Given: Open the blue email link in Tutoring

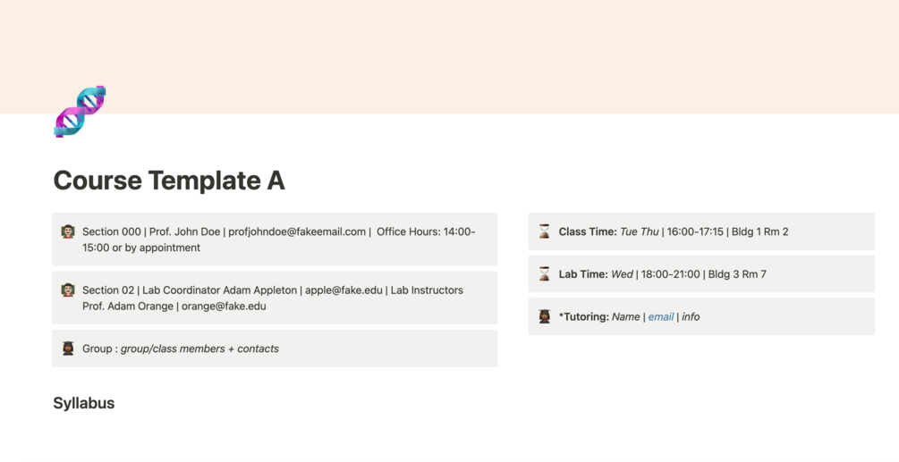Looking at the screenshot, I should click(x=660, y=316).
